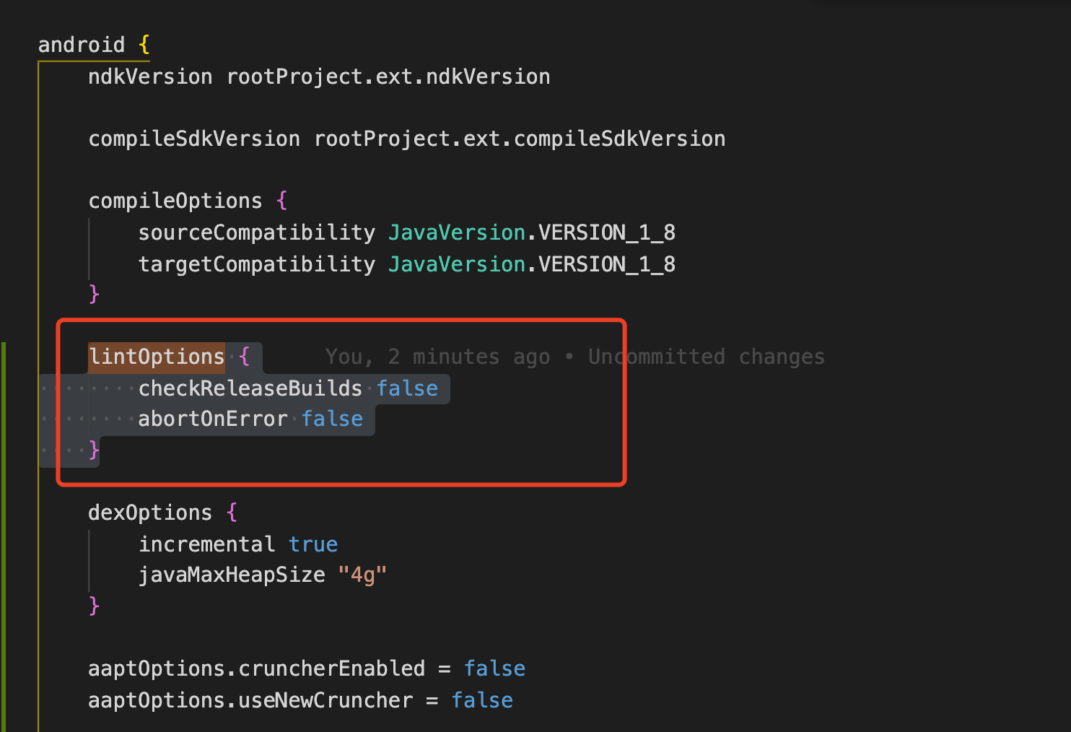The image size is (1071, 732).
Task: Click 'rootProject.ext.ndkVersion' value text
Action: (388, 77)
